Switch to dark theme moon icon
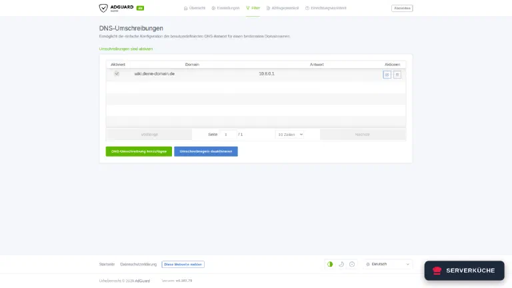The image size is (512, 288). point(341,264)
